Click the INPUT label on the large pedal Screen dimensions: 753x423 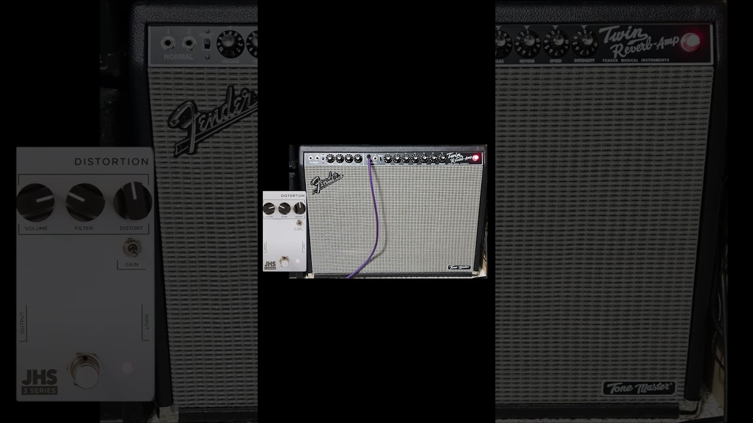coord(145,323)
